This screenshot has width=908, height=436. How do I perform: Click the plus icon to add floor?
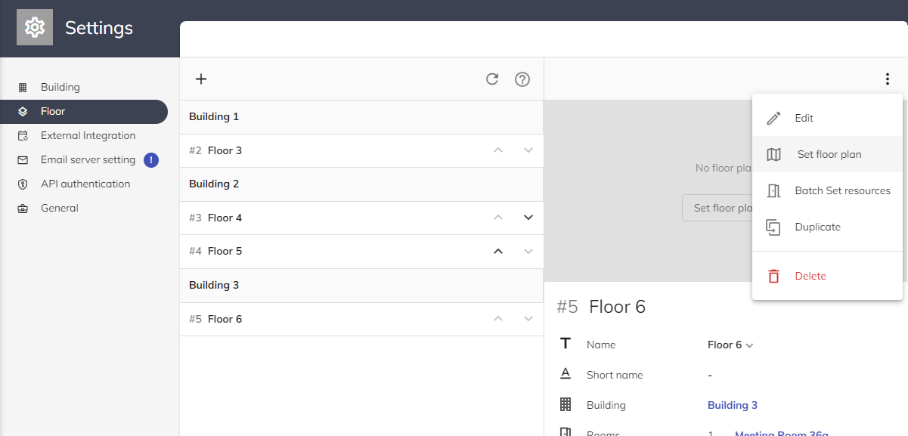click(201, 79)
